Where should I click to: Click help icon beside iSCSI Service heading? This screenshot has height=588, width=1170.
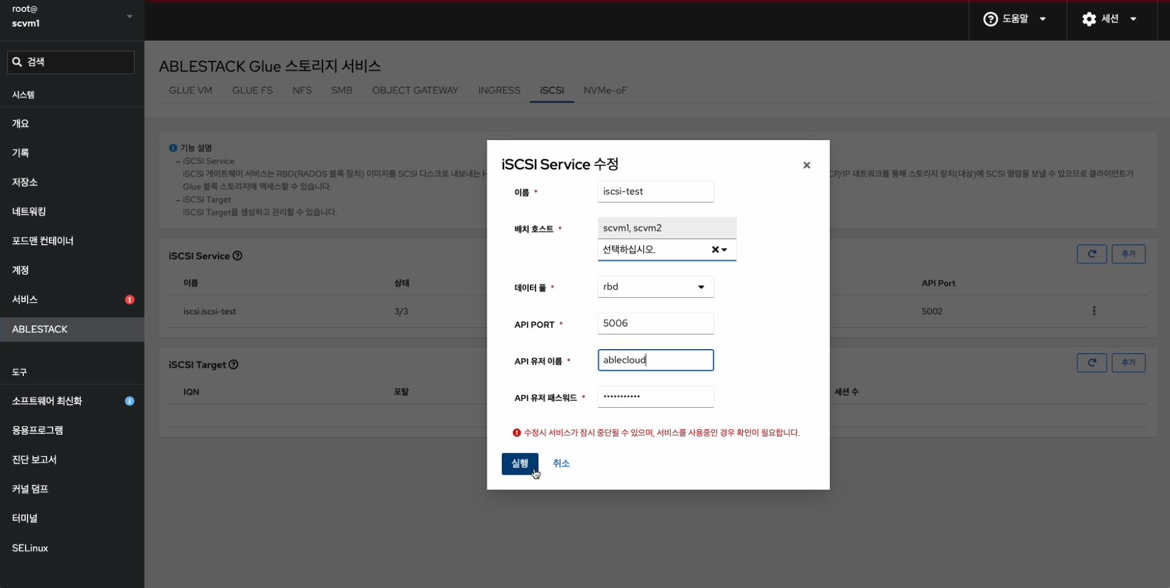point(237,256)
